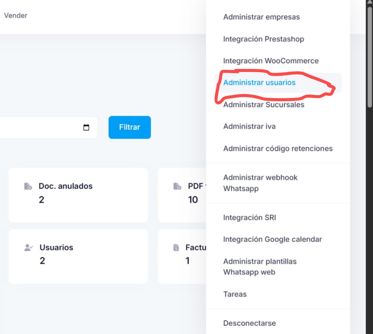The width and height of the screenshot is (373, 334).
Task: Select Integración Google calendar
Action: (x=273, y=239)
